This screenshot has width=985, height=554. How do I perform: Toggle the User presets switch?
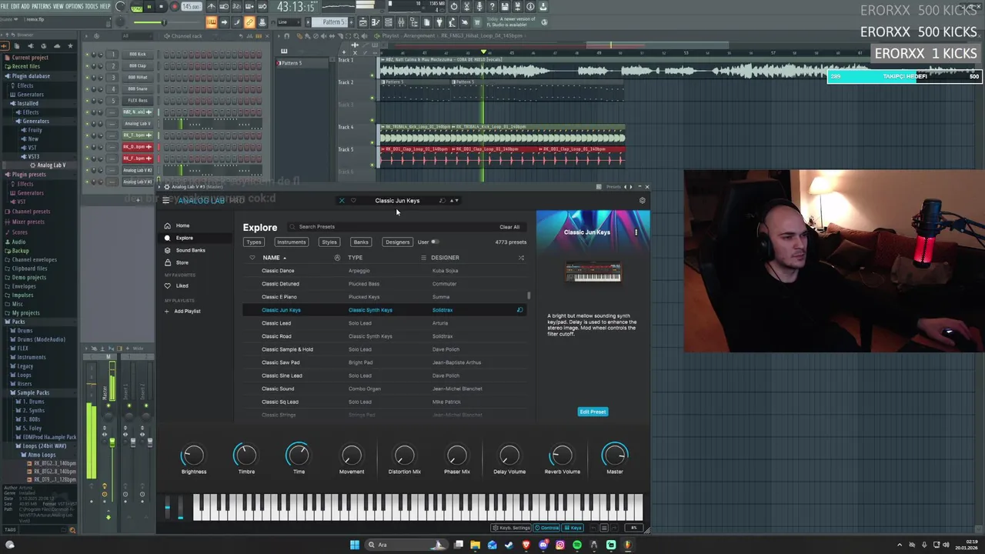[x=435, y=242]
